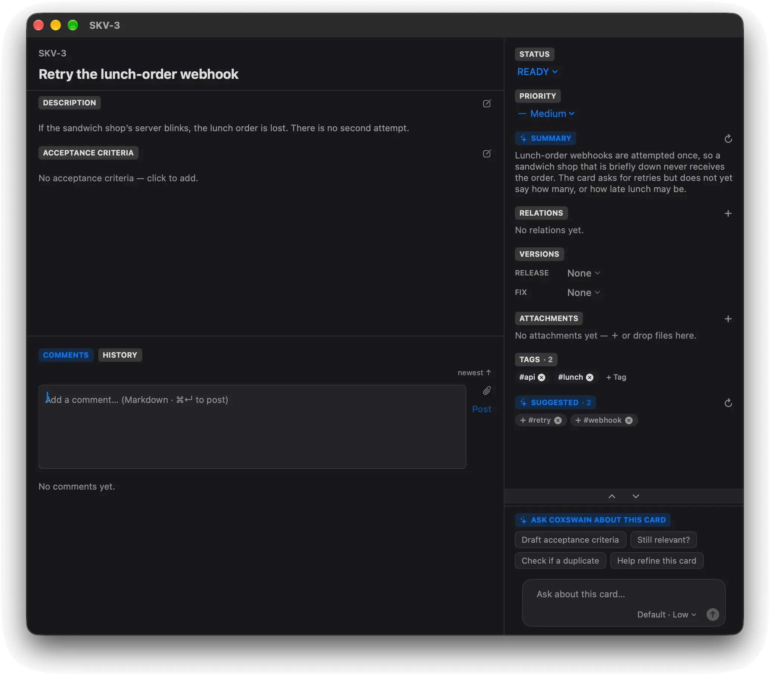Dismiss the suggested #webhook tag
Screen dimensions: 770x675
(x=628, y=420)
